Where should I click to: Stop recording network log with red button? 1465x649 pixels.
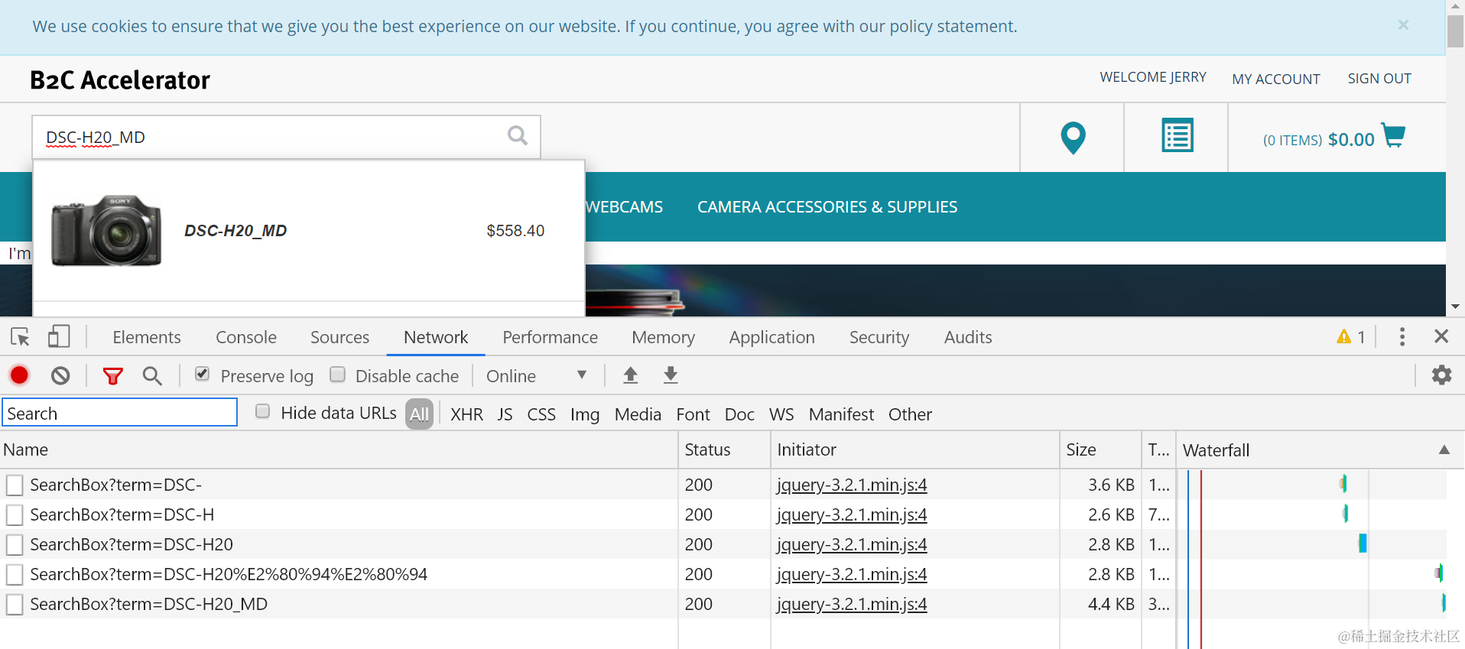point(19,375)
